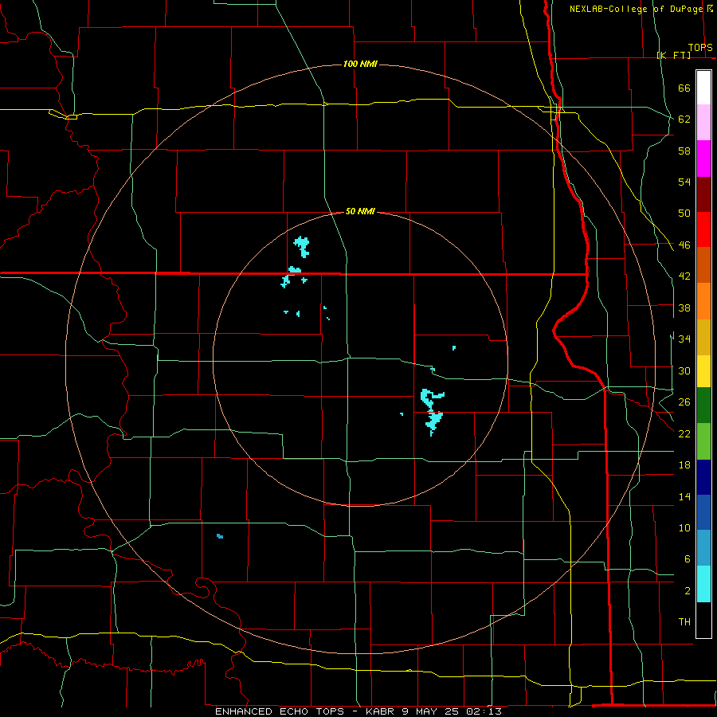Click the 42 legend value
The height and width of the screenshot is (717, 717).
point(684,276)
